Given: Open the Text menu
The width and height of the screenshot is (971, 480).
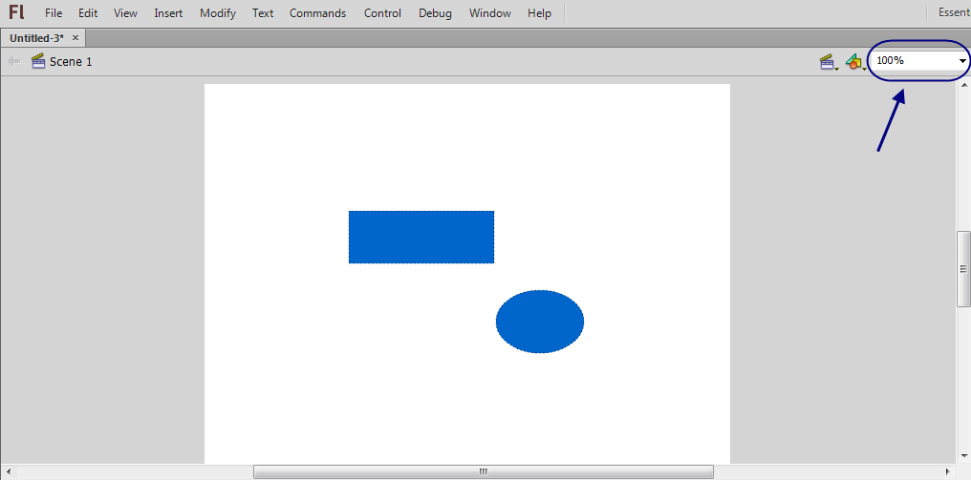Looking at the screenshot, I should (263, 13).
